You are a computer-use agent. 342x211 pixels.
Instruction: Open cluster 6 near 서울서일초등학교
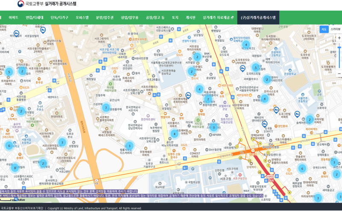(x=9, y=146)
